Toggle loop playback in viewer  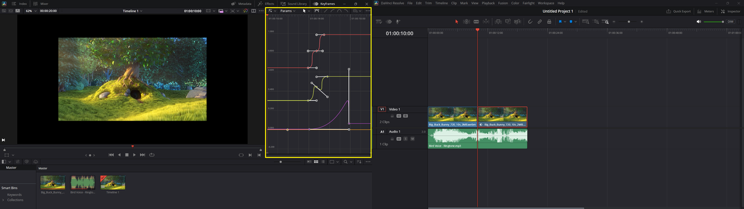152,155
